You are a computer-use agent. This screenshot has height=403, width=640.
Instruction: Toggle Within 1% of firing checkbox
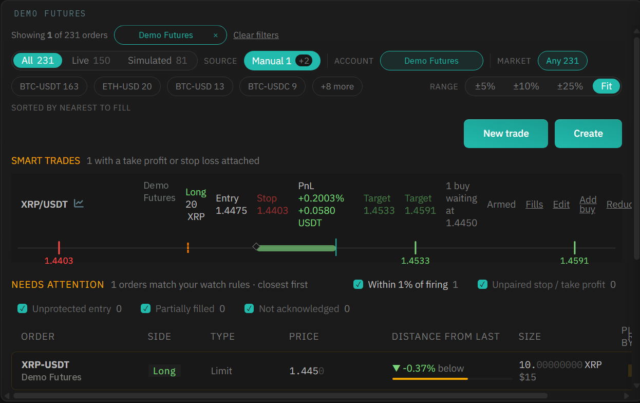pos(359,284)
